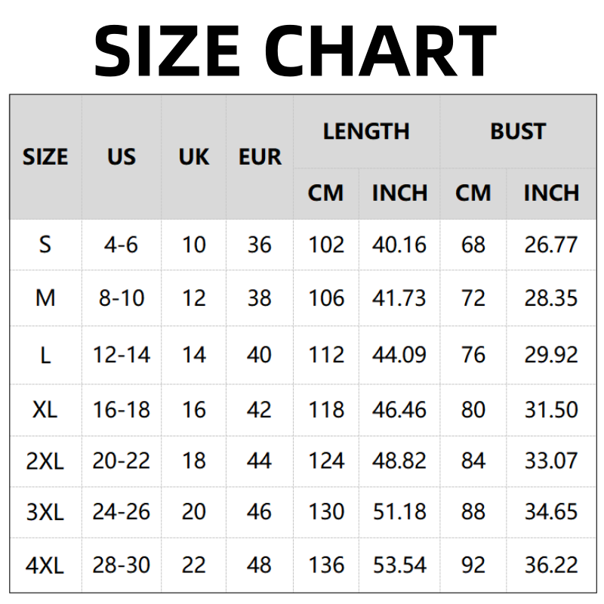The height and width of the screenshot is (604, 604).
Task: Click the INCH subheader under BUST
Action: coord(551,193)
